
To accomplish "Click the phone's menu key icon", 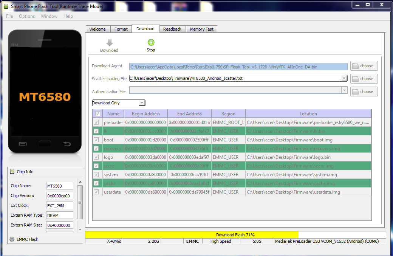I will pyautogui.click(x=23, y=144).
